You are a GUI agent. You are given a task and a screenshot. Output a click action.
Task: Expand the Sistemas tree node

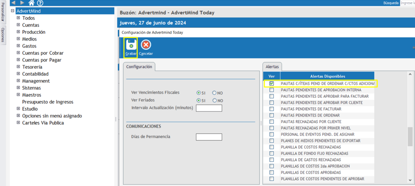[x=18, y=88]
